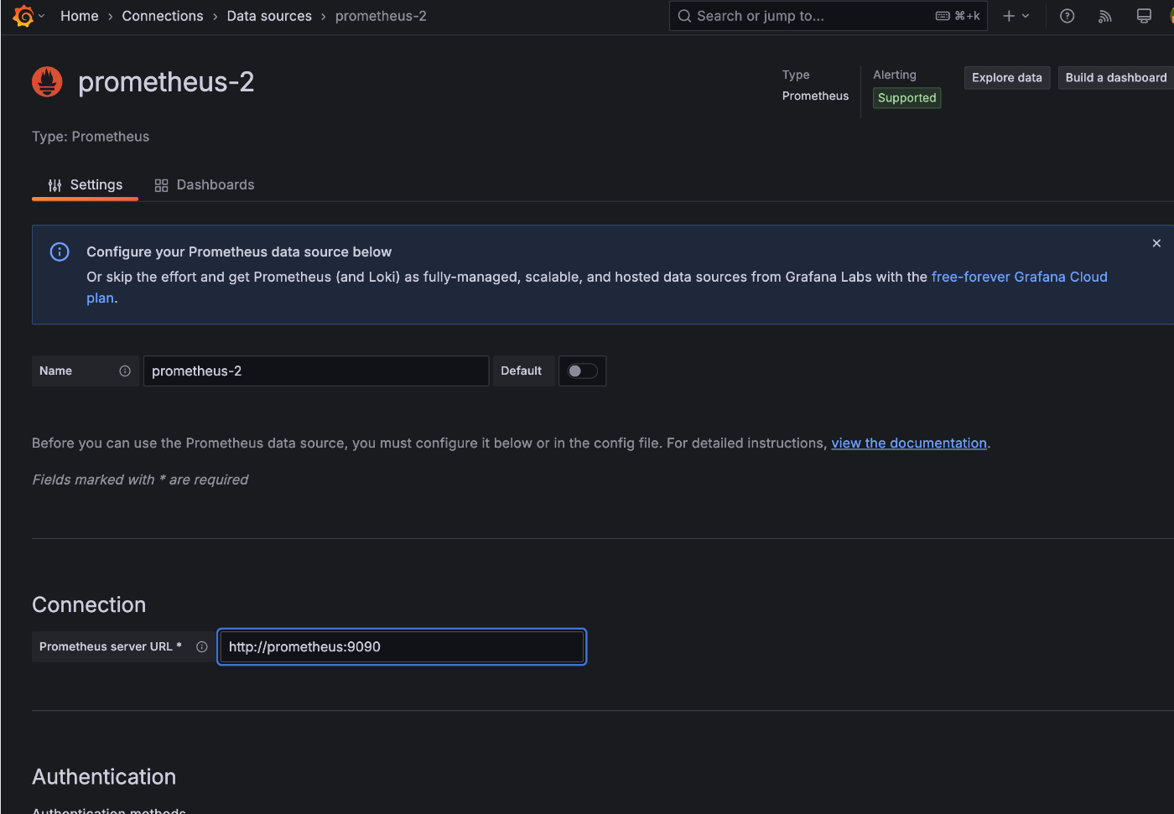Click the info circle in the alert banner

pyautogui.click(x=60, y=252)
